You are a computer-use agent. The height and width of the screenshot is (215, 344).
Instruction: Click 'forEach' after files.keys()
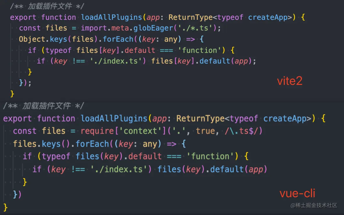pos(92,144)
